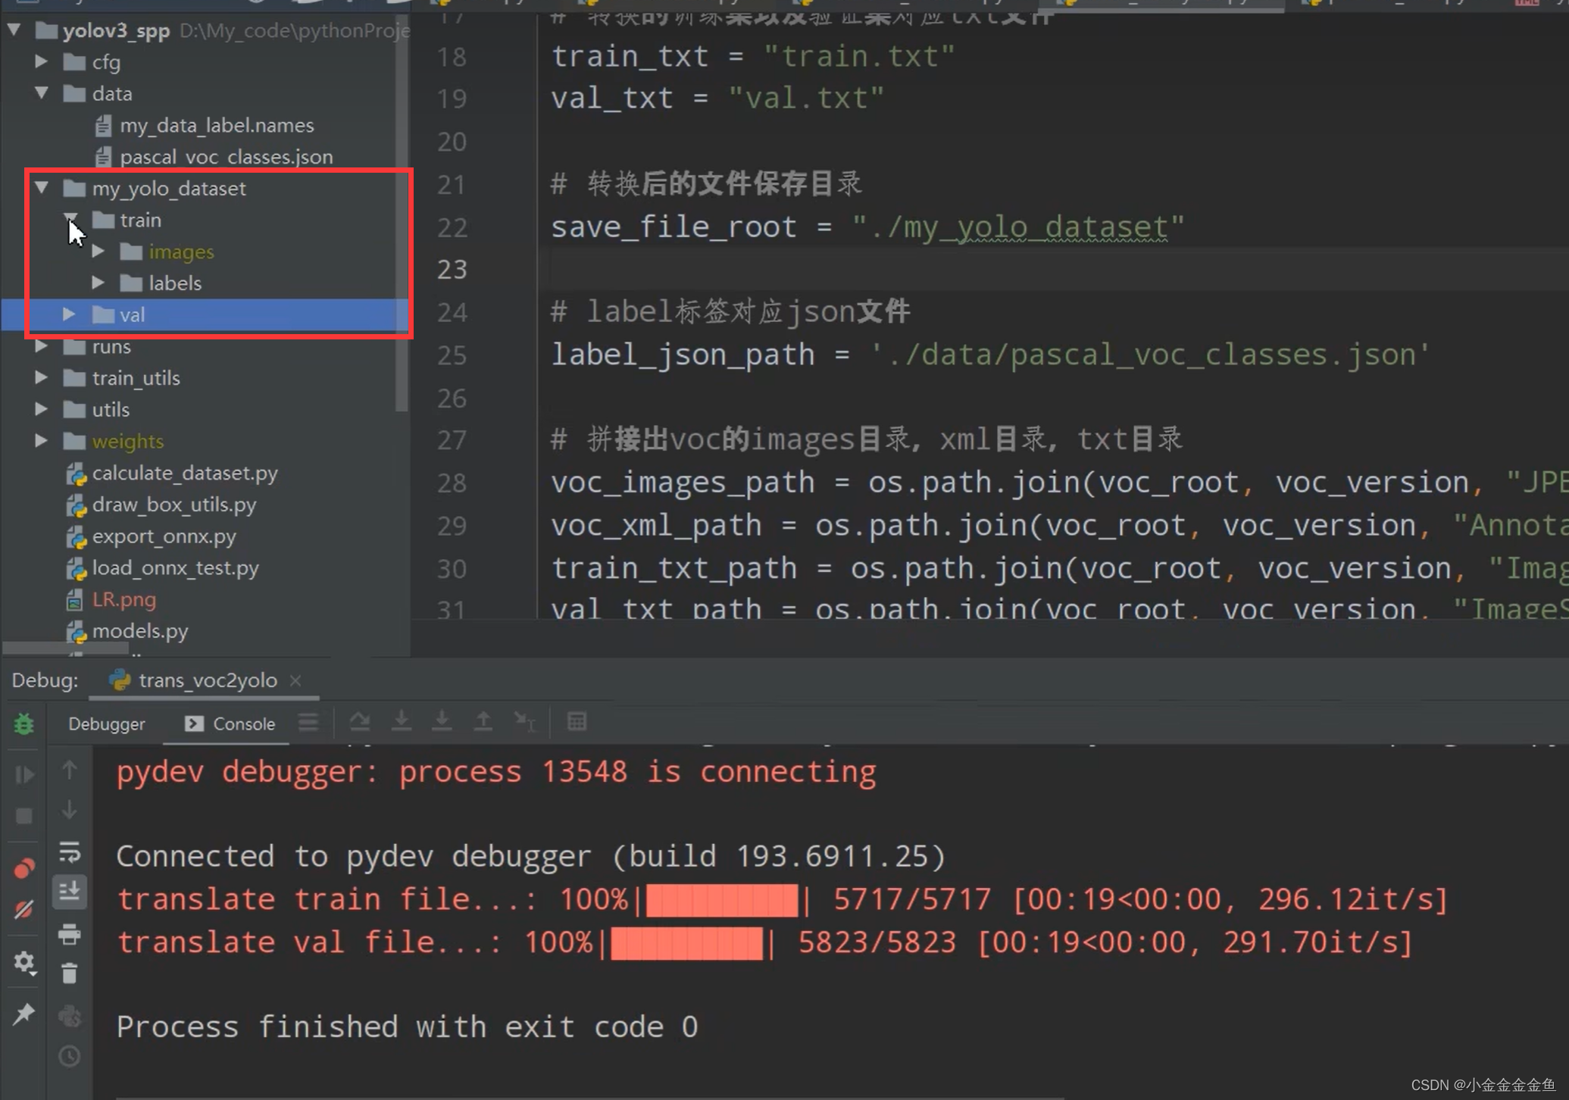
Task: Expand the runs folder arrow
Action: point(42,346)
